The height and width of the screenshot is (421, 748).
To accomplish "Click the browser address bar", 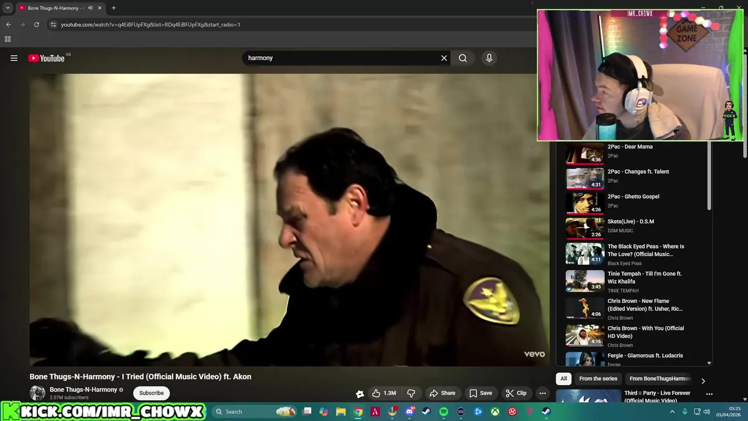I will click(292, 25).
